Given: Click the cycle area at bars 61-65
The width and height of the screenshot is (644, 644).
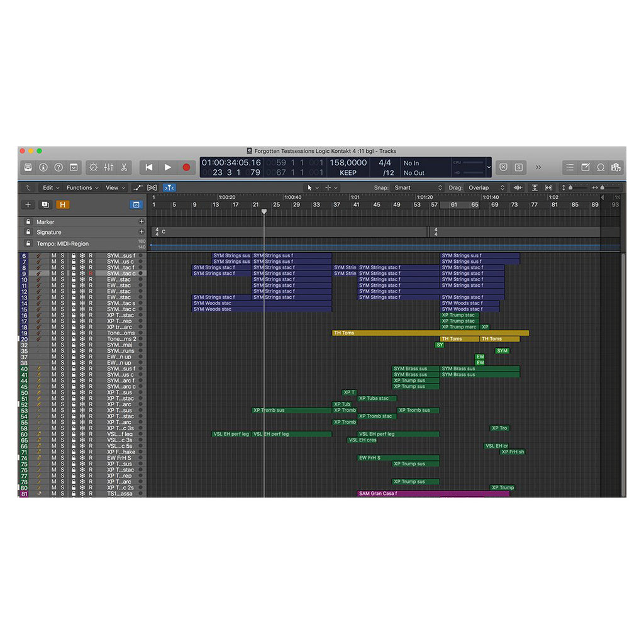Looking at the screenshot, I should (460, 204).
